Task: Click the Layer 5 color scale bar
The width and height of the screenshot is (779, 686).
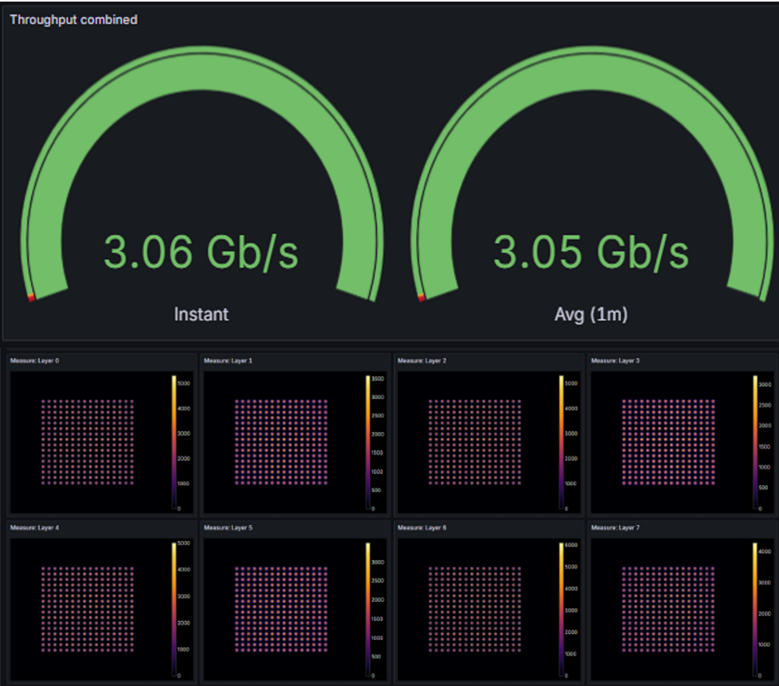Action: (367, 609)
